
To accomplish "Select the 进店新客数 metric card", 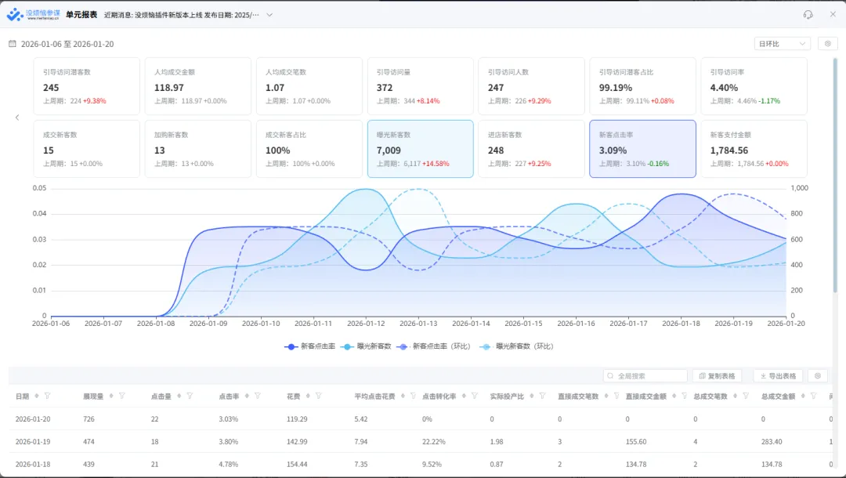I will pos(531,149).
